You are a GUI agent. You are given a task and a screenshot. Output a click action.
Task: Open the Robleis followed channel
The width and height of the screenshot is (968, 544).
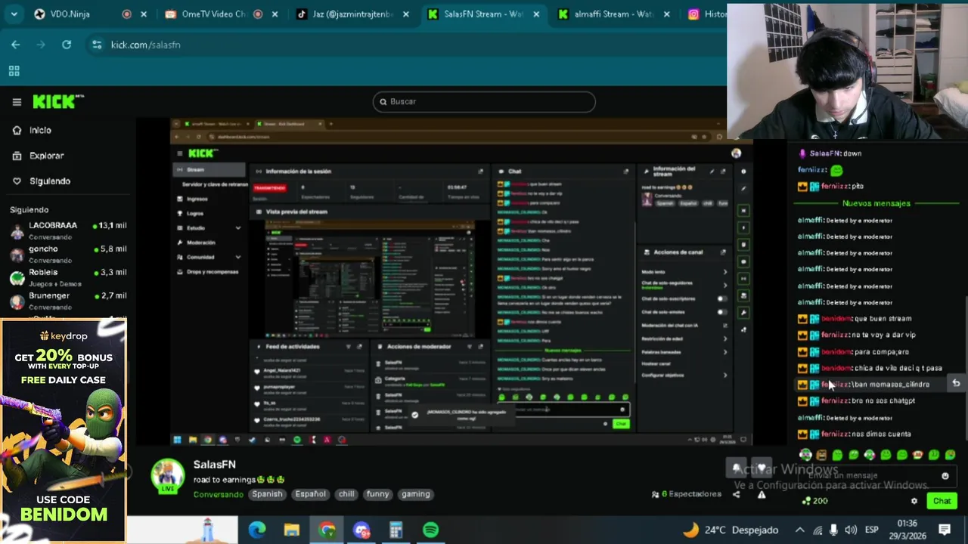pos(68,277)
